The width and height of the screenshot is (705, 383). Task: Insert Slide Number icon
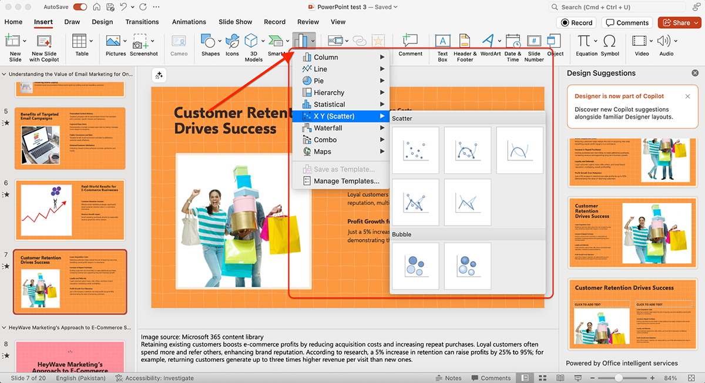point(534,43)
